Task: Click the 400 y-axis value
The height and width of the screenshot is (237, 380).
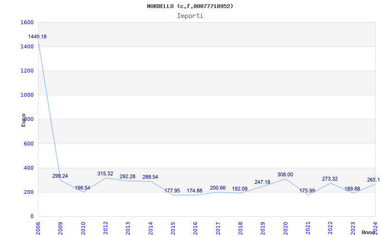Action: (x=28, y=168)
